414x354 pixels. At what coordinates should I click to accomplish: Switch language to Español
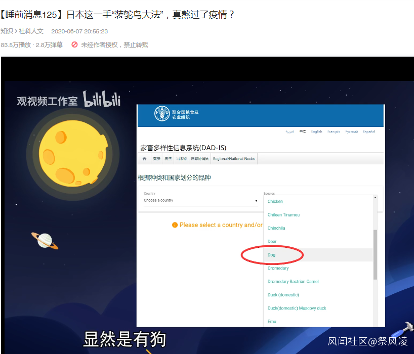click(x=369, y=131)
